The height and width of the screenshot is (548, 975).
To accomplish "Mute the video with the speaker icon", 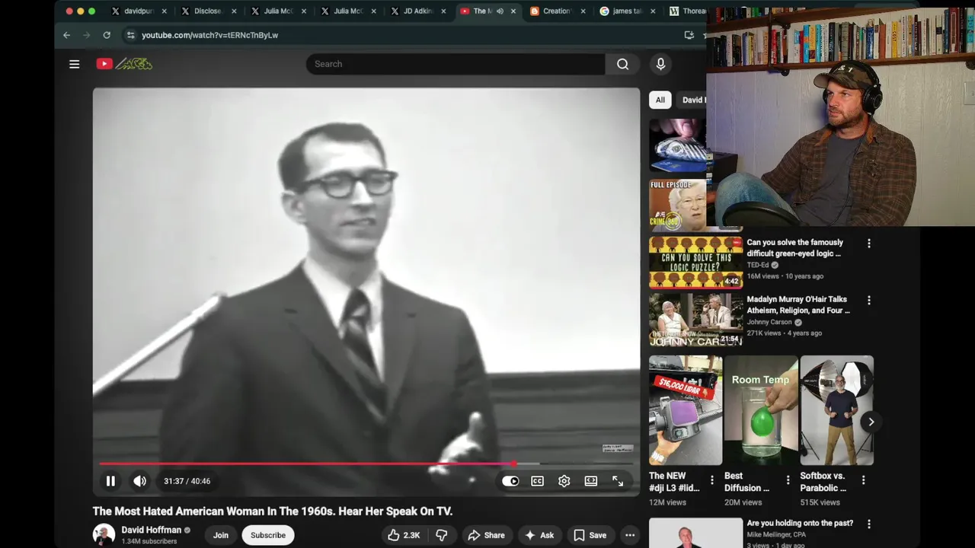I will (x=139, y=481).
